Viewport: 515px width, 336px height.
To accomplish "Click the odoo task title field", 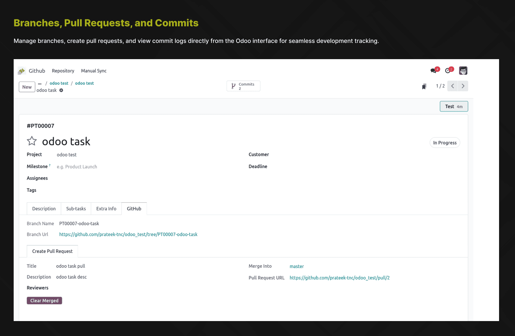I will pyautogui.click(x=66, y=141).
